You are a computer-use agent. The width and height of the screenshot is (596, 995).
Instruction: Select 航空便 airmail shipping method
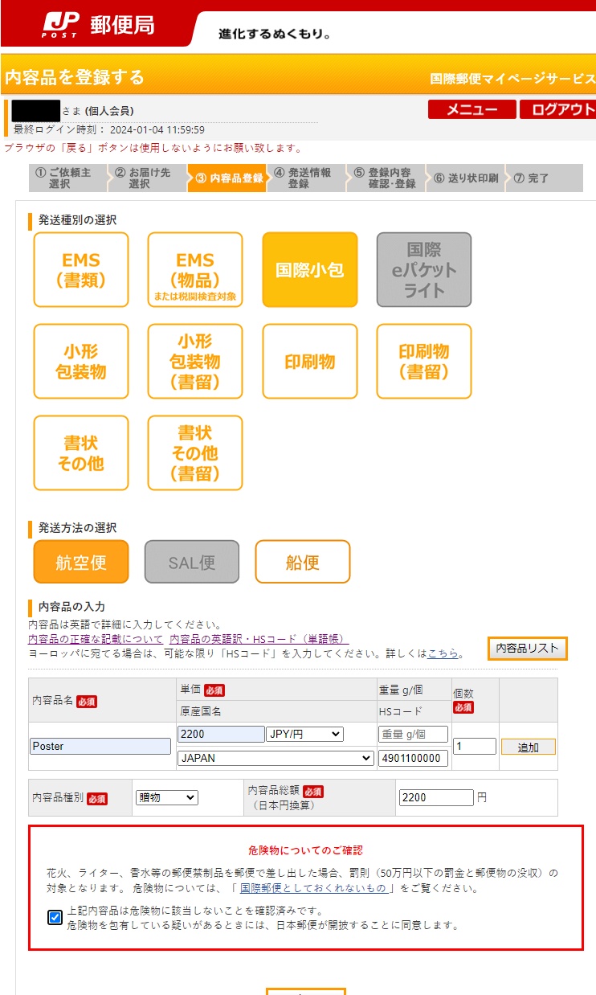81,562
